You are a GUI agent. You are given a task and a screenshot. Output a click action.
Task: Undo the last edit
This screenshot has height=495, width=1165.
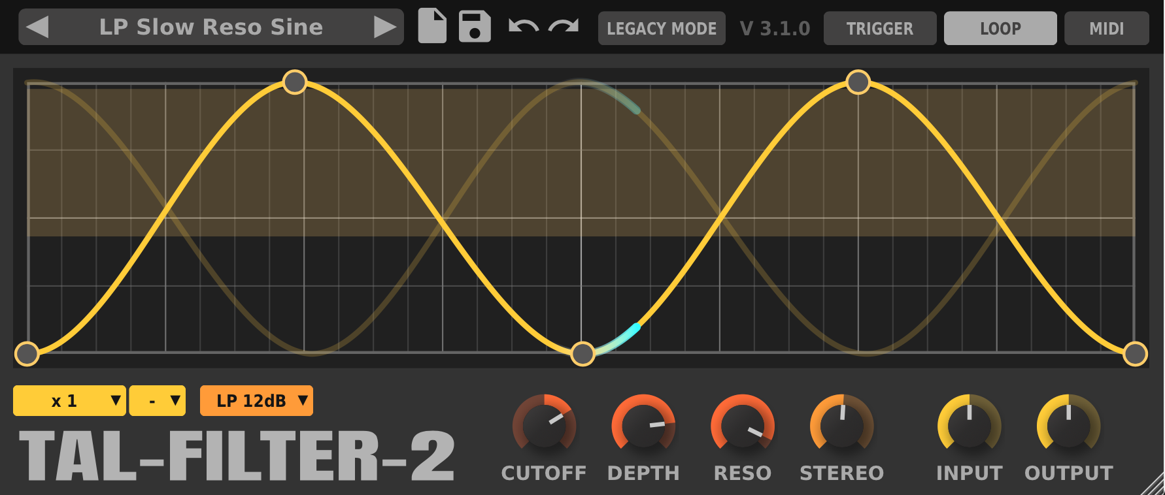click(x=523, y=26)
